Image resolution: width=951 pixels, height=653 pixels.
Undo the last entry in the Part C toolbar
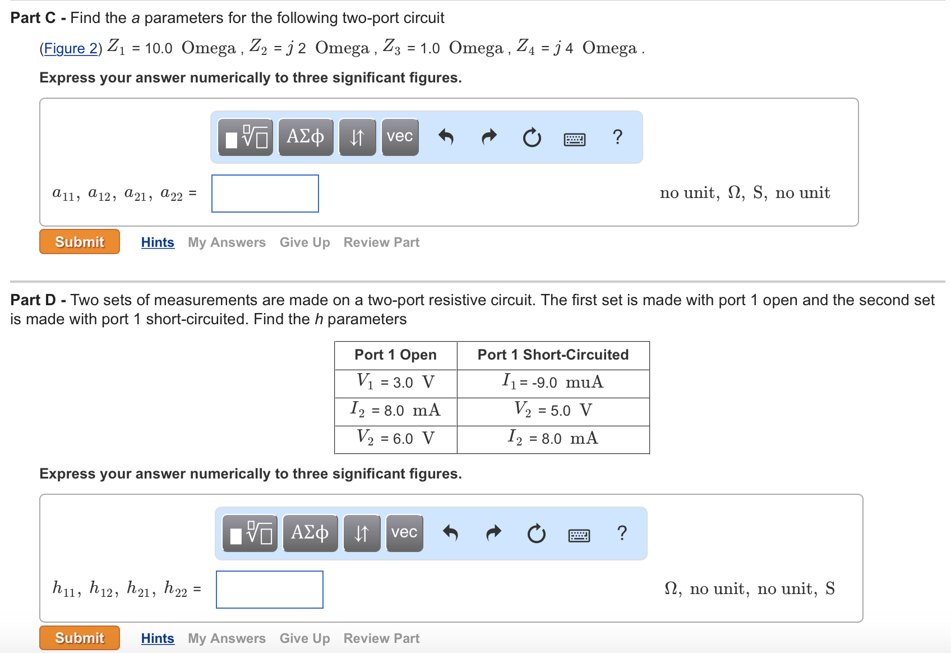pos(447,137)
